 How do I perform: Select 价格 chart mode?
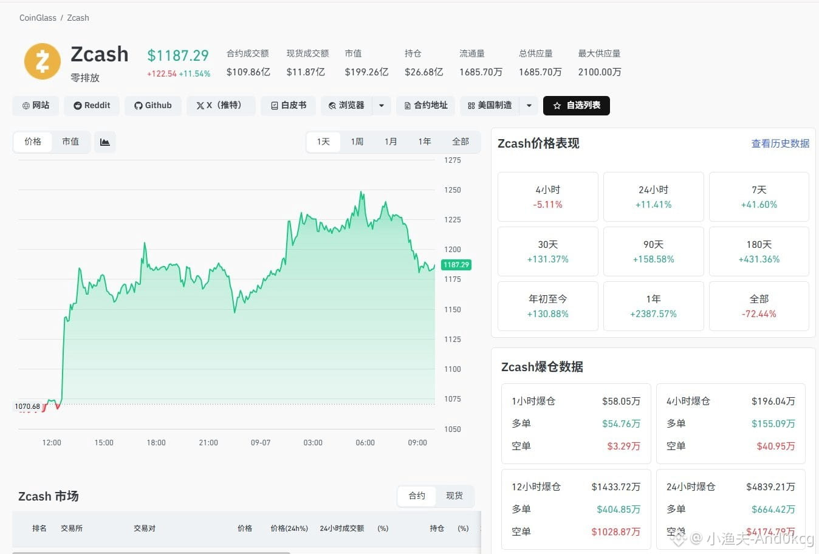pos(33,142)
